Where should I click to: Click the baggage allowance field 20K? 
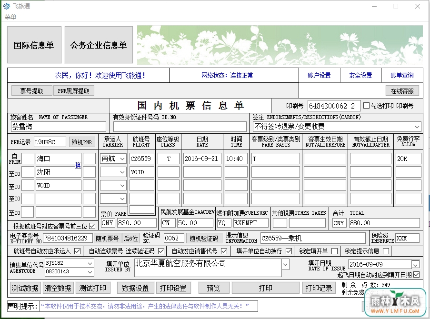(x=409, y=159)
